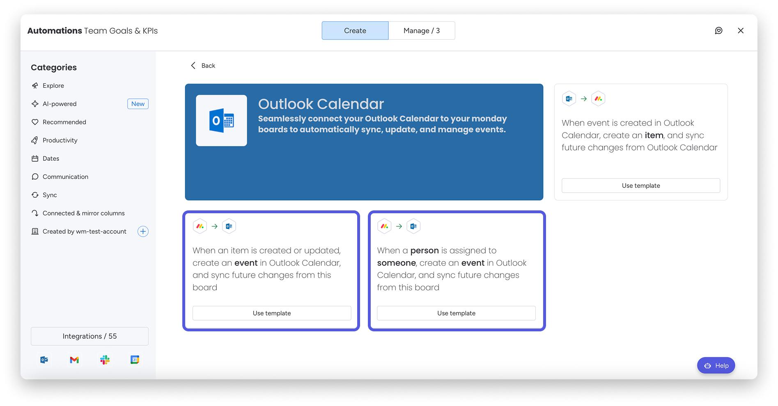Click the New badge next to AI-powered

tap(138, 104)
